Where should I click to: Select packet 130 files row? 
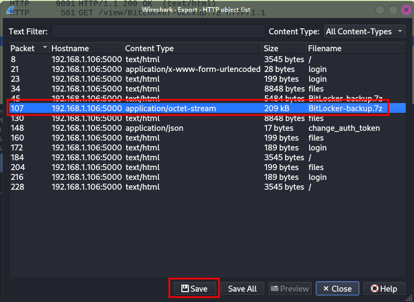(207, 118)
